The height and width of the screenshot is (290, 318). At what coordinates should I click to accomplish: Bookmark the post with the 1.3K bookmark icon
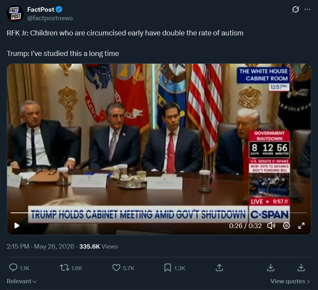(167, 268)
